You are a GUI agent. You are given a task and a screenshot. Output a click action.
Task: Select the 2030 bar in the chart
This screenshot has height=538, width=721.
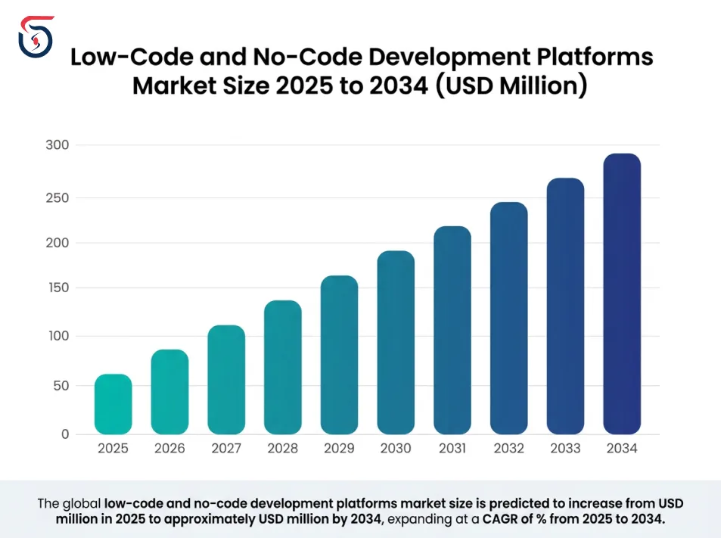[x=396, y=343]
